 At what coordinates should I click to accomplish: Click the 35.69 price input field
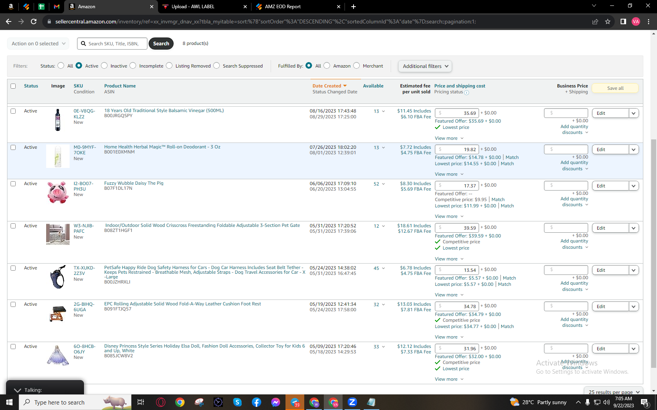[456, 113]
